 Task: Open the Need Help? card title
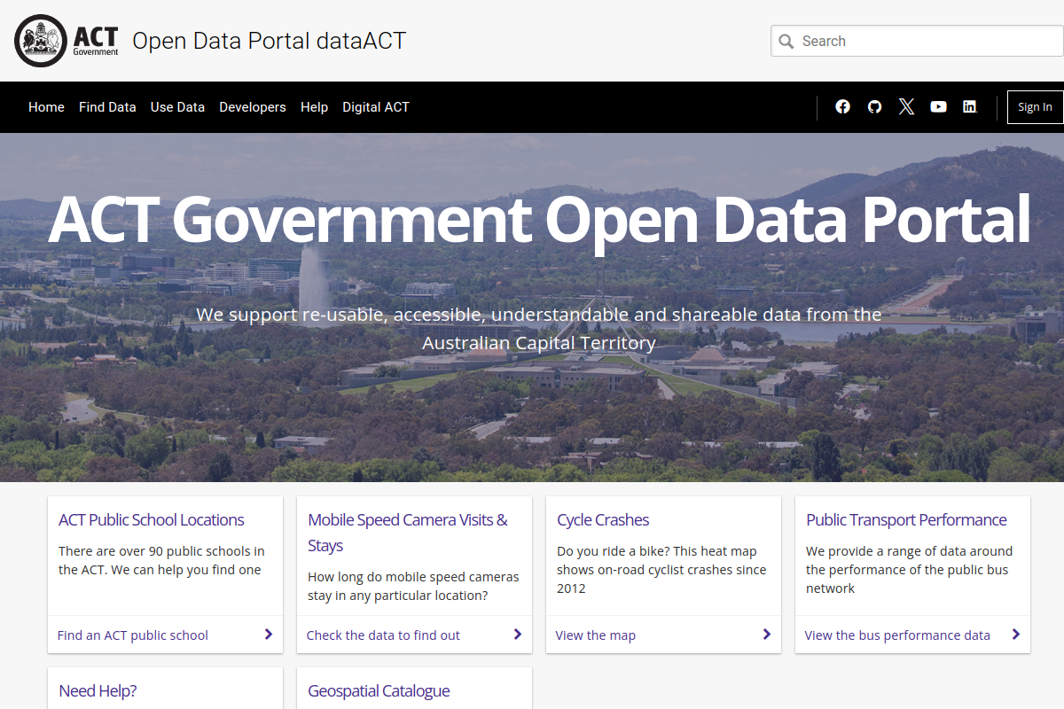[x=98, y=691]
